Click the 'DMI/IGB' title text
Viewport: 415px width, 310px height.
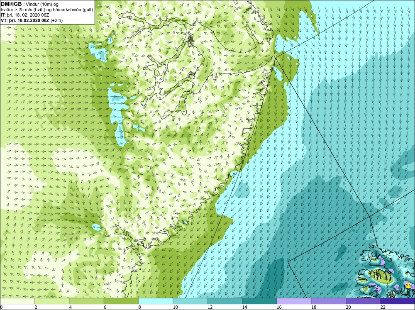click(x=11, y=4)
